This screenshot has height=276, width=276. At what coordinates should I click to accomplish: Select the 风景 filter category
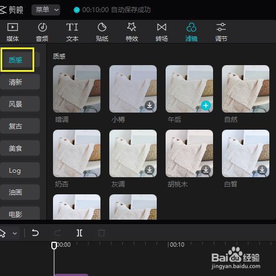[20, 104]
